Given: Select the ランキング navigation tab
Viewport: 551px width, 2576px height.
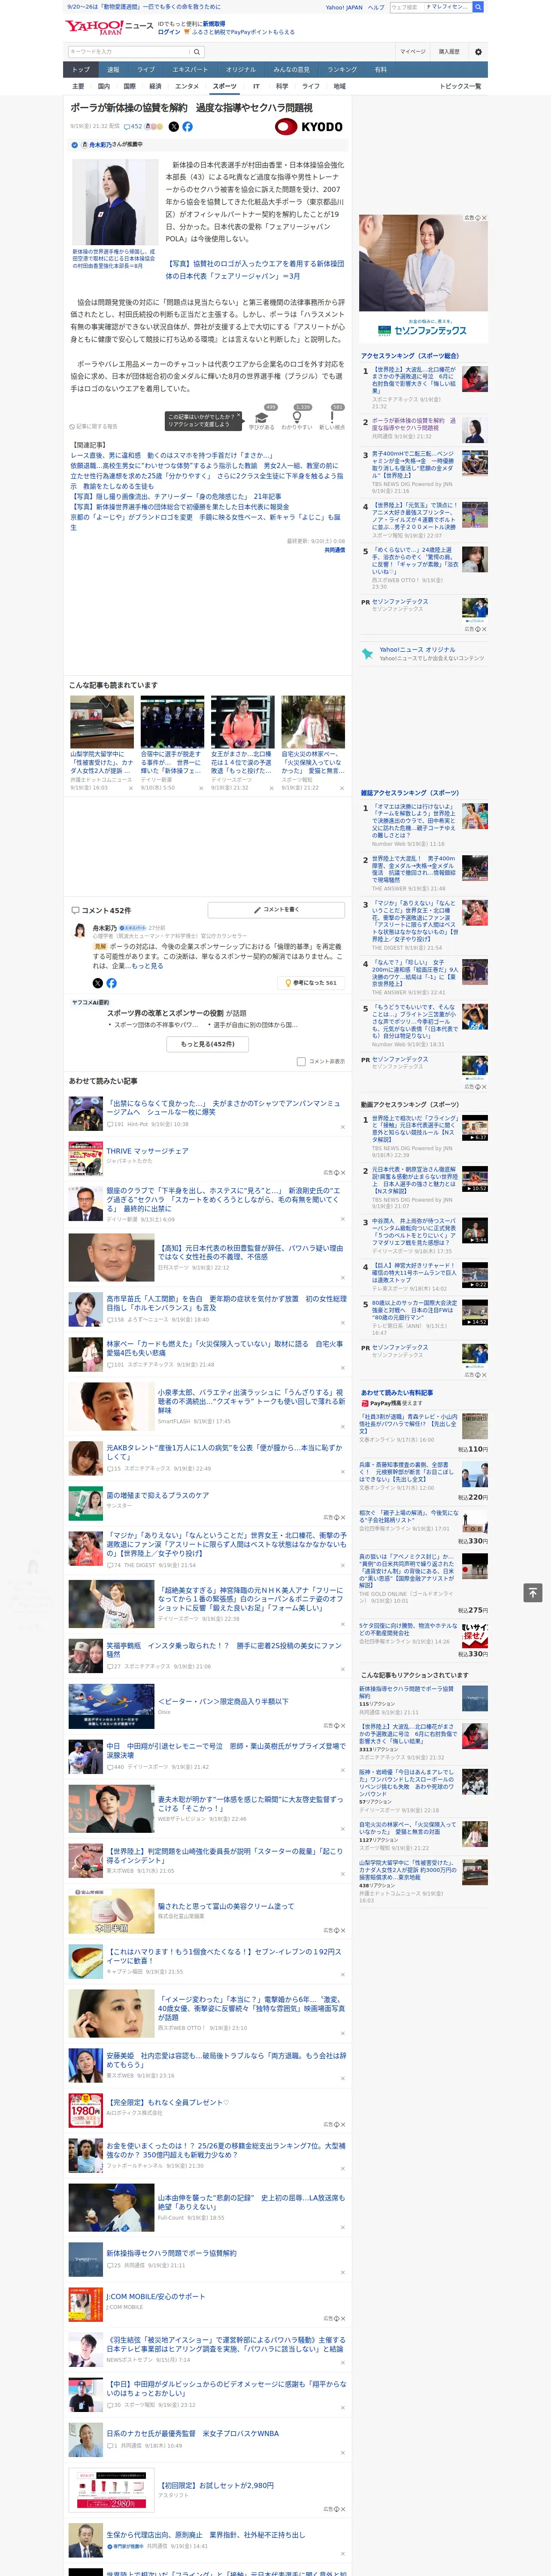Looking at the screenshot, I should (x=342, y=70).
